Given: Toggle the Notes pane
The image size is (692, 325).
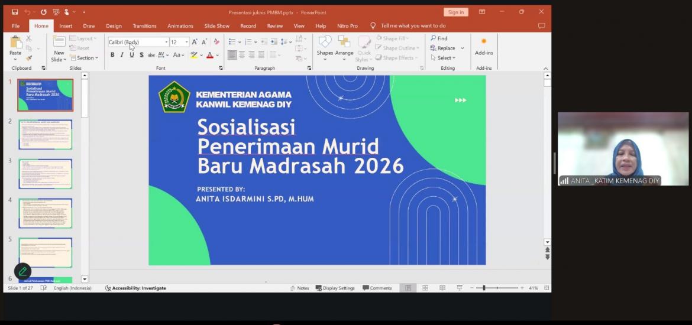Looking at the screenshot, I should pyautogui.click(x=300, y=288).
